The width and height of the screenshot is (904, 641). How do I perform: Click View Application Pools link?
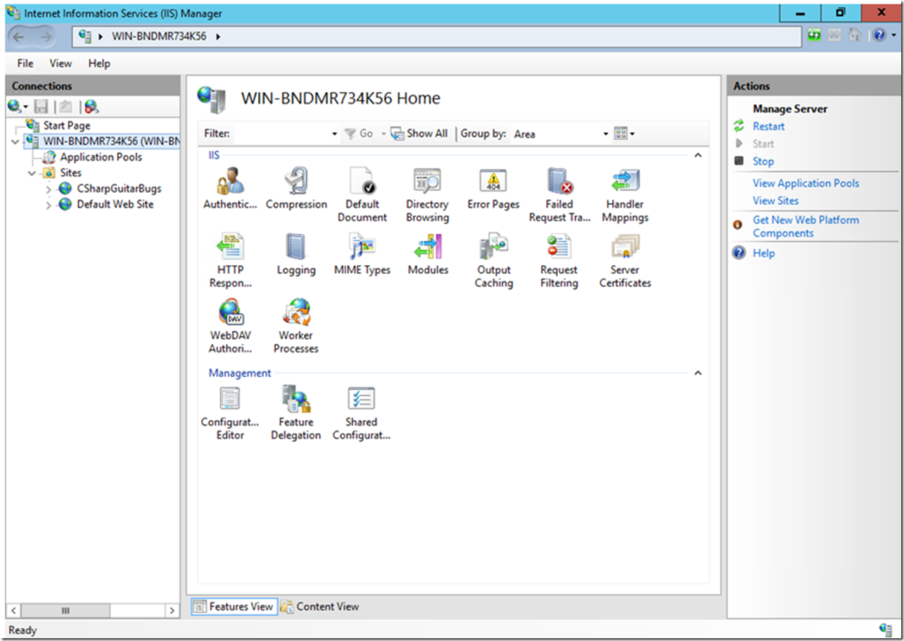[806, 183]
